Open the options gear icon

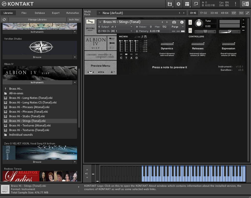pos(178,4)
